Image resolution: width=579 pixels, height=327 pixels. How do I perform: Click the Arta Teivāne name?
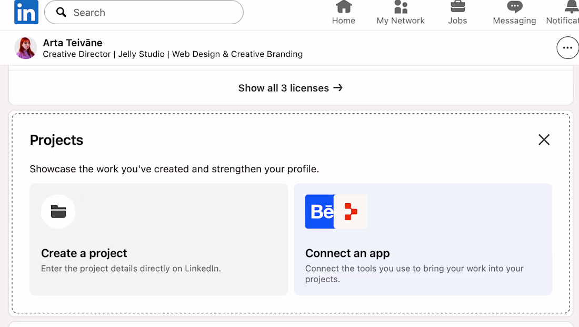73,43
